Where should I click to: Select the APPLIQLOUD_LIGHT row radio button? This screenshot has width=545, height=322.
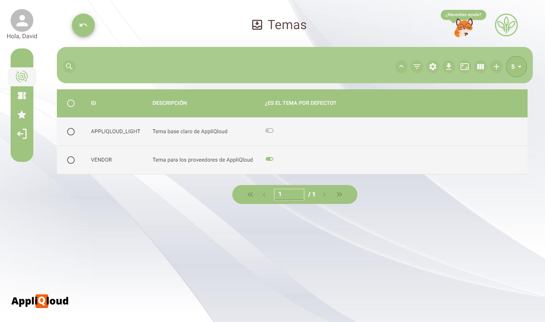(x=71, y=131)
